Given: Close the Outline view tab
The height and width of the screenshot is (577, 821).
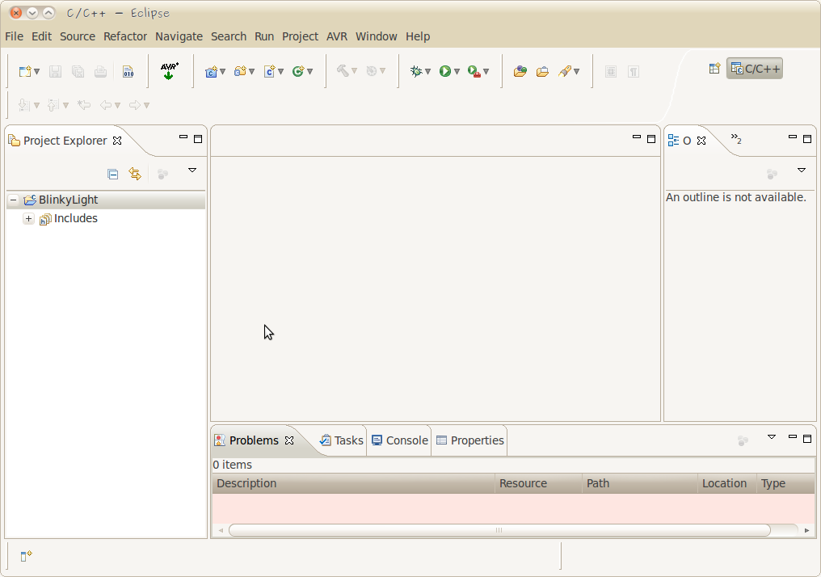Looking at the screenshot, I should click(701, 141).
